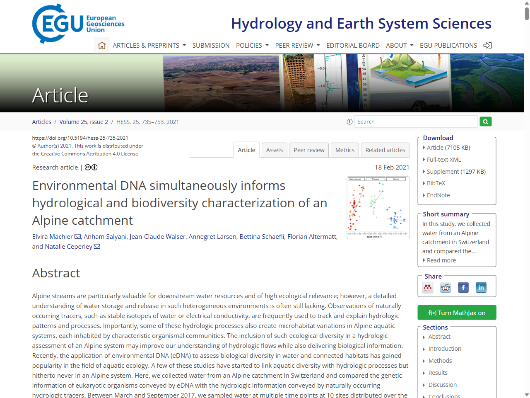
Task: Open EGU Publications menu item
Action: click(x=448, y=46)
